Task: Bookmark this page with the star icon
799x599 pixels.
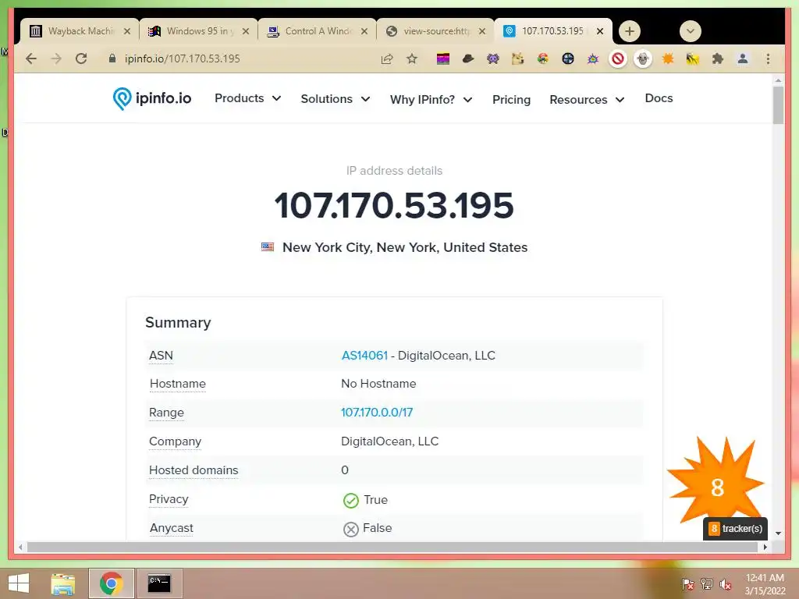Action: click(412, 58)
